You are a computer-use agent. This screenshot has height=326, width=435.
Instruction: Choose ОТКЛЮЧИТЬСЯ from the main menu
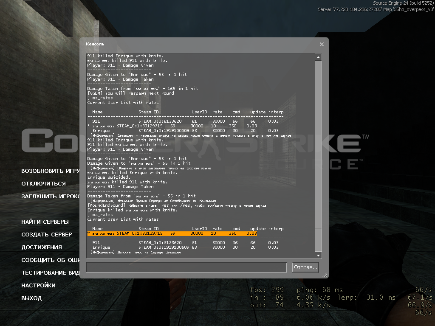click(44, 183)
